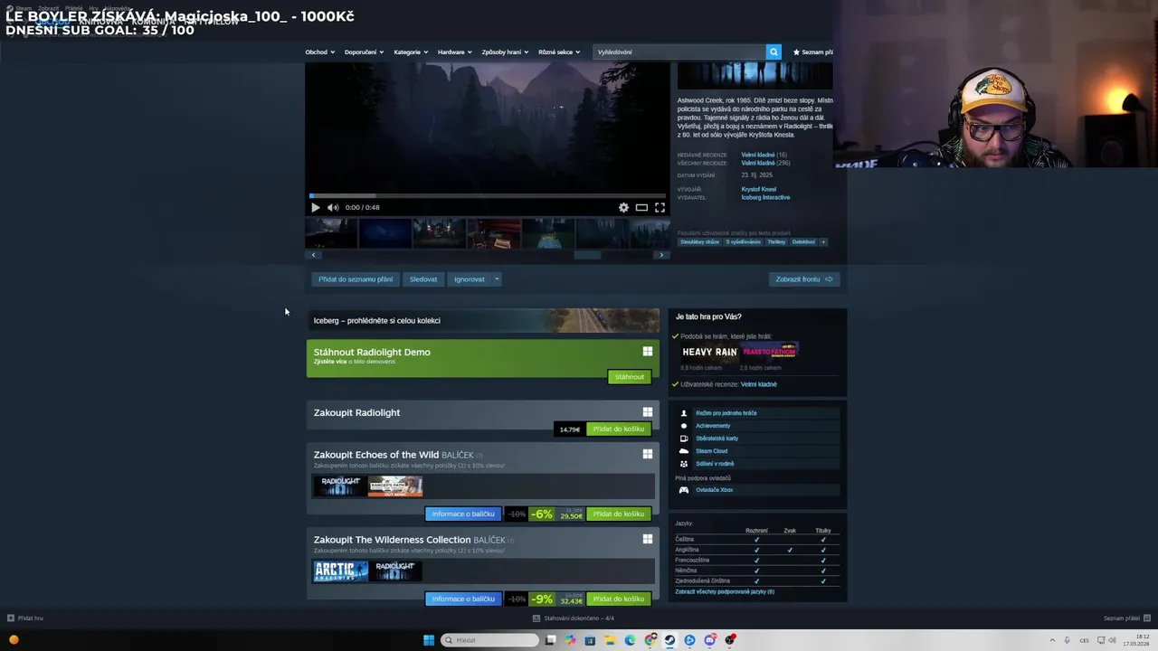
Task: Click the single-player mode person icon
Action: pyautogui.click(x=684, y=413)
